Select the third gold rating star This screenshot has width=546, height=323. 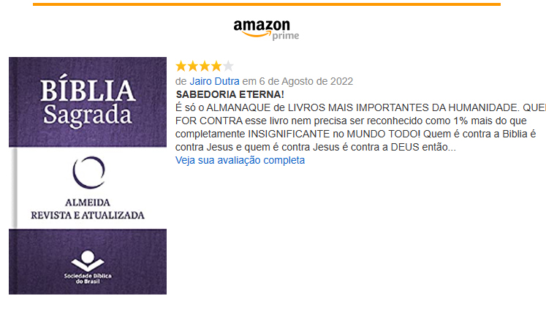(x=205, y=66)
